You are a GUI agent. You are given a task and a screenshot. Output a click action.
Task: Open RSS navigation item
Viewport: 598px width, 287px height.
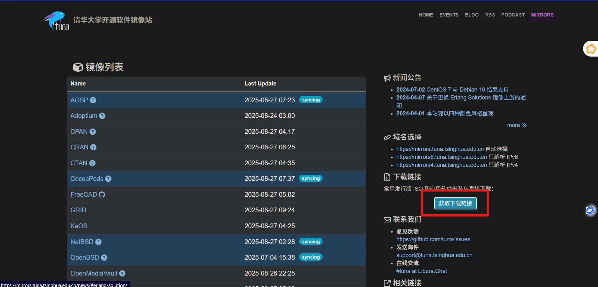coord(490,15)
